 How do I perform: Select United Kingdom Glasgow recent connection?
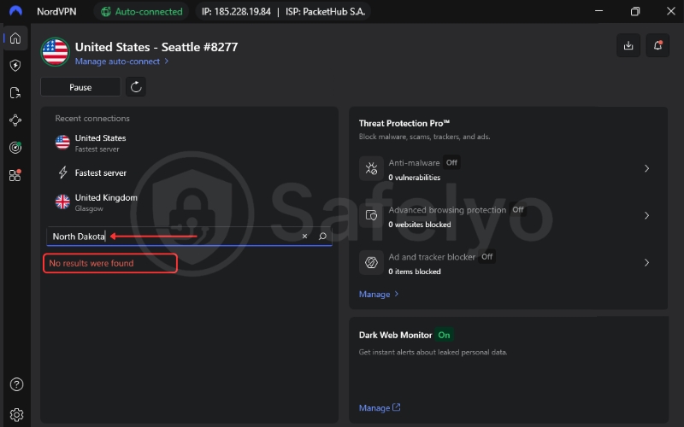105,202
